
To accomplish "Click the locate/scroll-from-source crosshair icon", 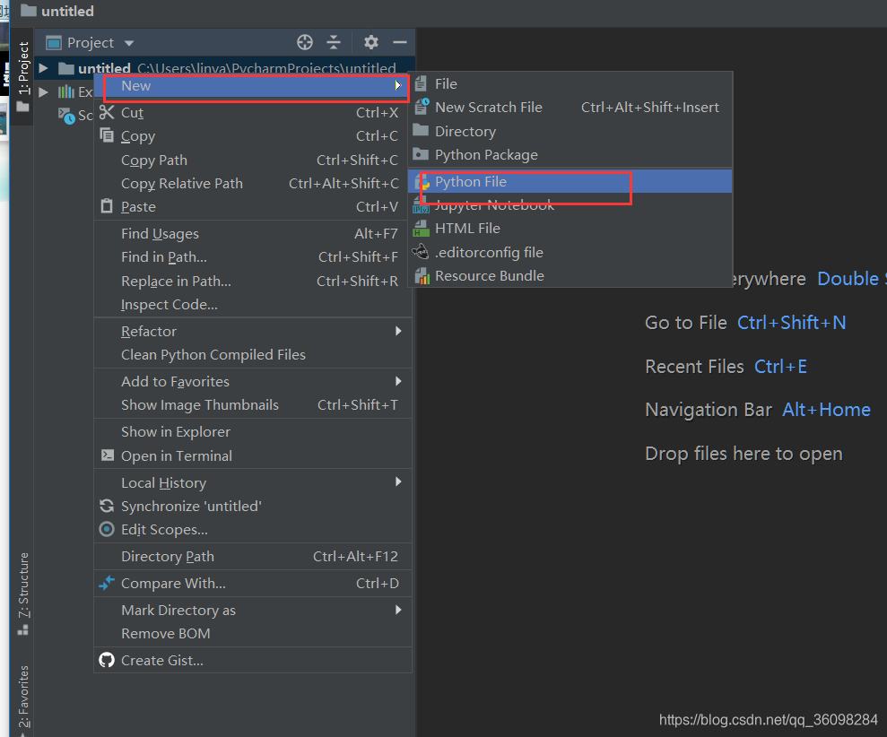I will click(304, 42).
